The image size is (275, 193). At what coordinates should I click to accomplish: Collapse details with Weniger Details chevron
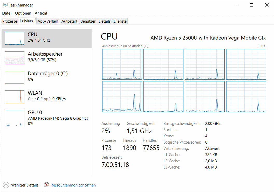click(x=6, y=185)
